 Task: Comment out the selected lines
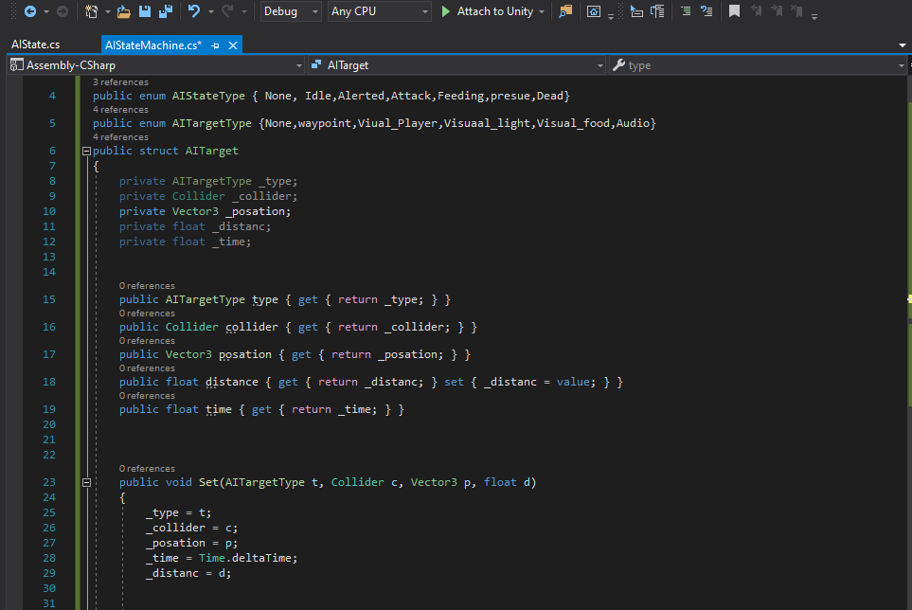(686, 11)
